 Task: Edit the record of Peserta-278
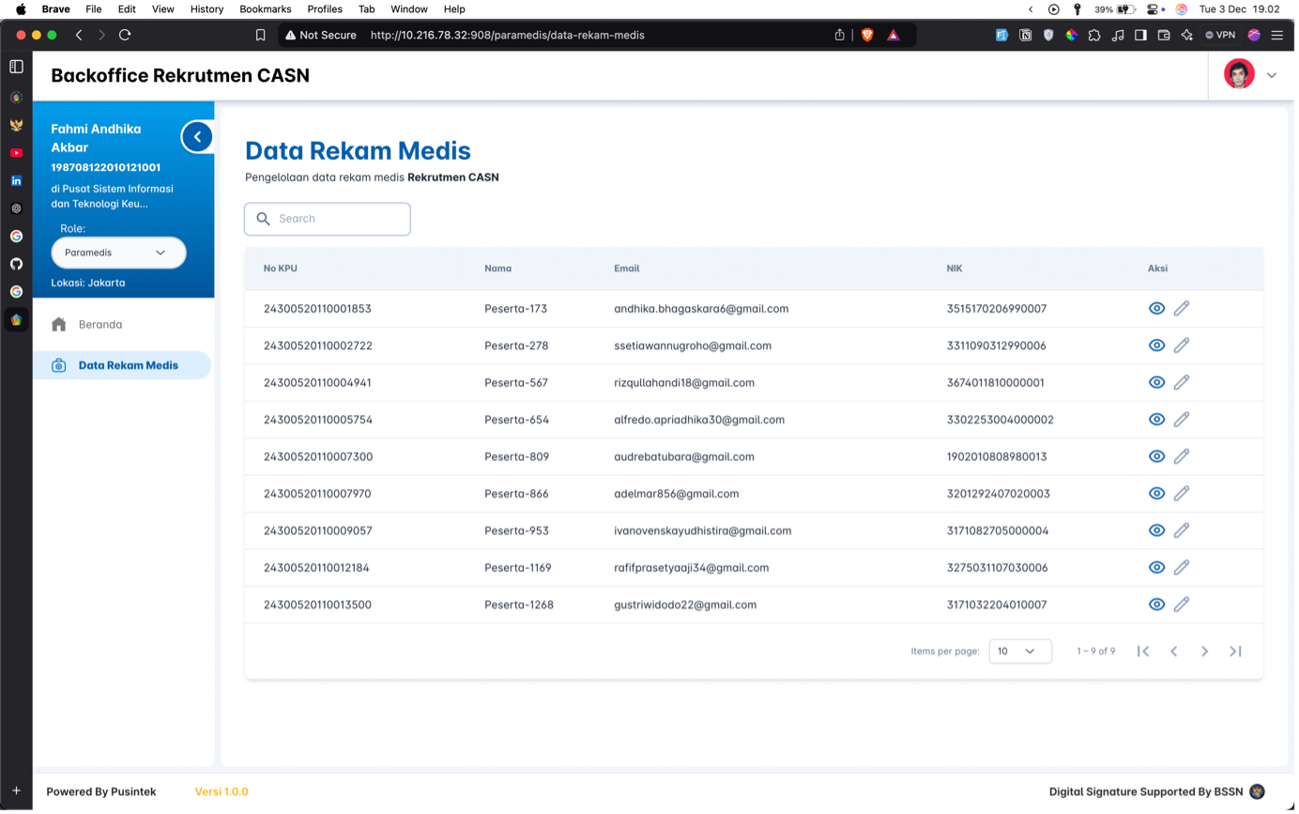1182,346
